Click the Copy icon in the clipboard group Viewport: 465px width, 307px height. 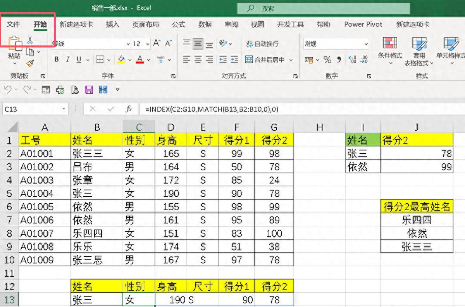tap(30, 52)
